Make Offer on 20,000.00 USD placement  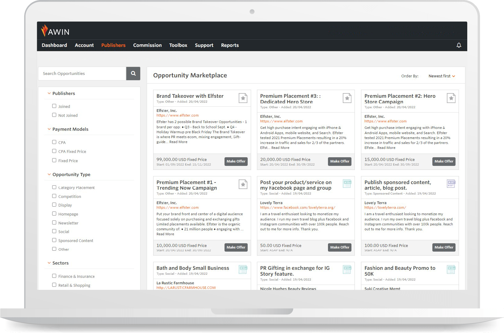click(340, 161)
